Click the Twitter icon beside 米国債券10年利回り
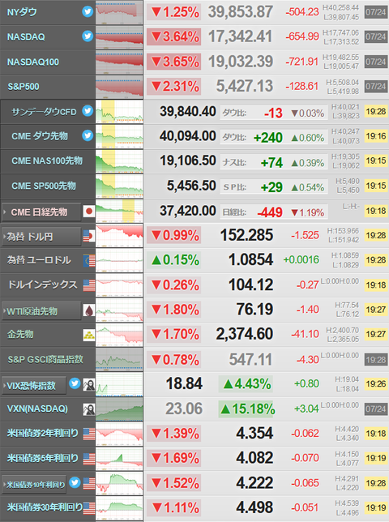 (x=75, y=482)
